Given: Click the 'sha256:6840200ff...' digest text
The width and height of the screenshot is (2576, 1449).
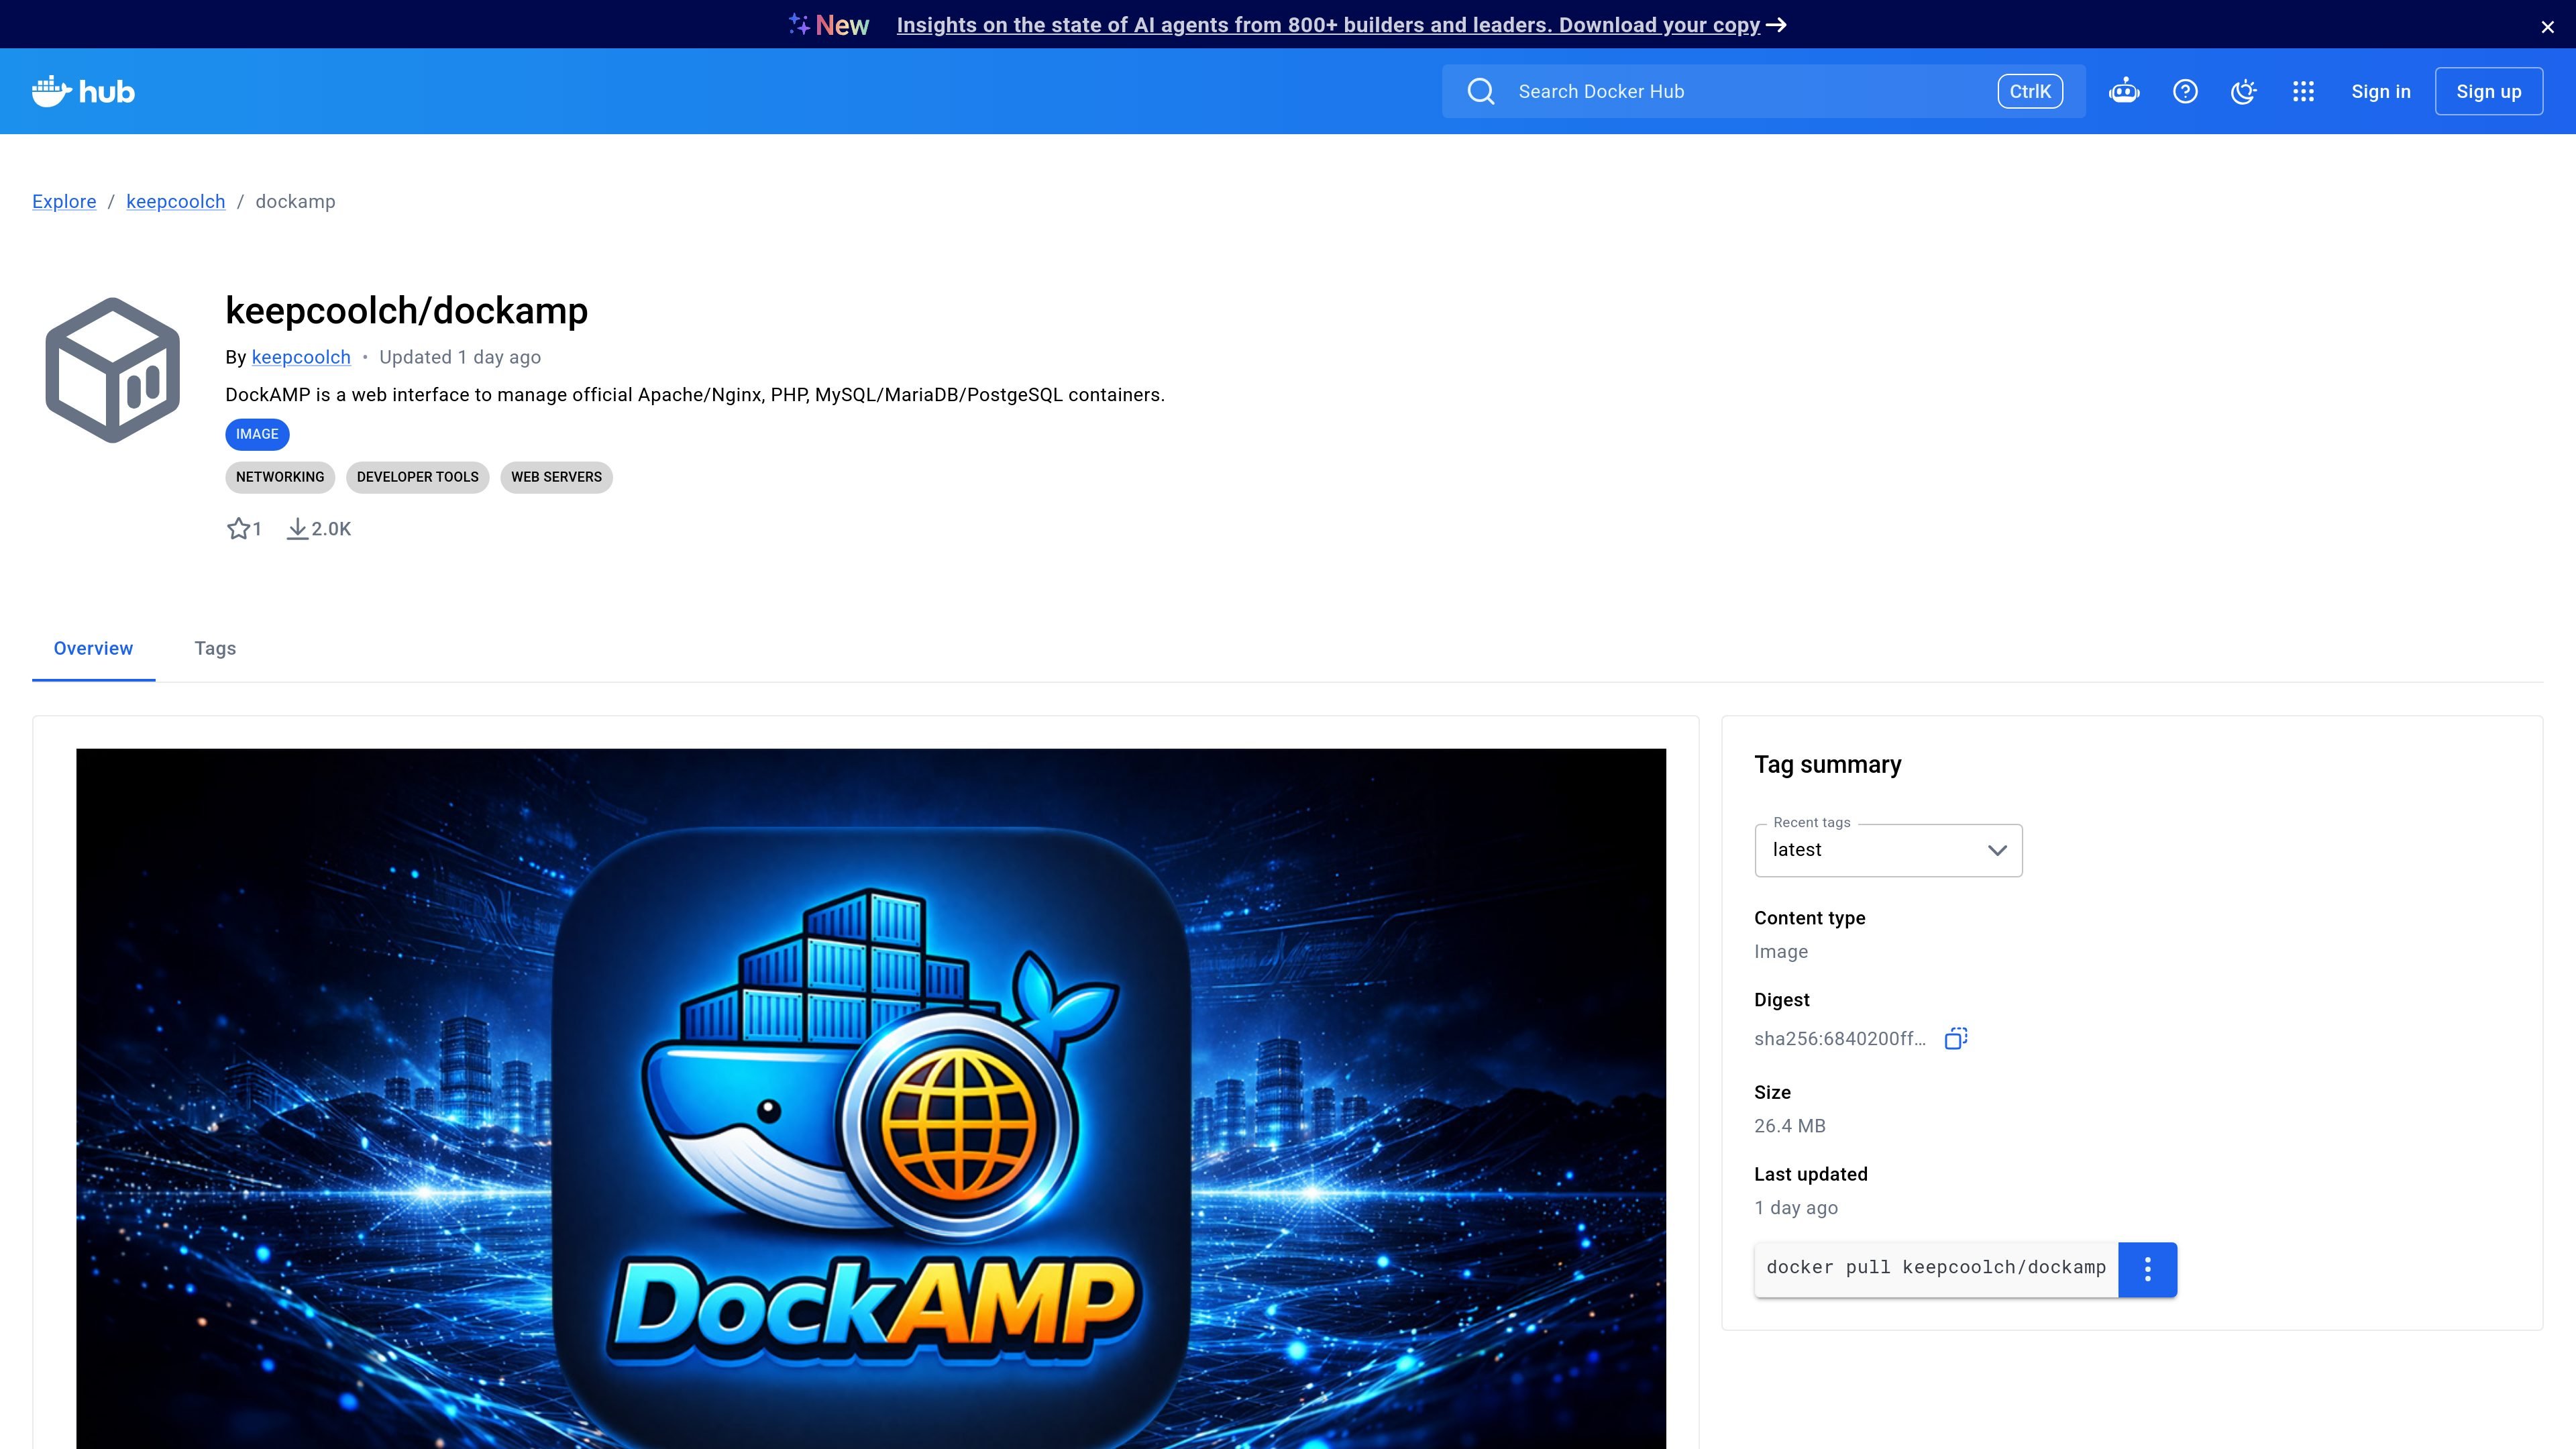Looking at the screenshot, I should coord(1839,1038).
